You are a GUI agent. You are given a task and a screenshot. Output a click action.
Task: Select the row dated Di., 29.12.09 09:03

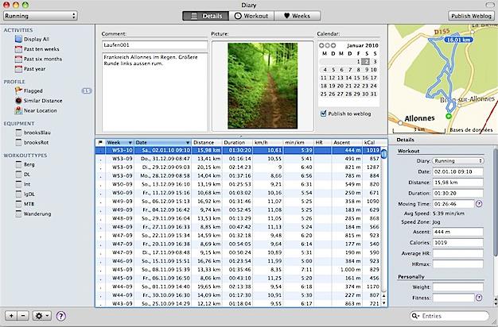tap(238, 167)
